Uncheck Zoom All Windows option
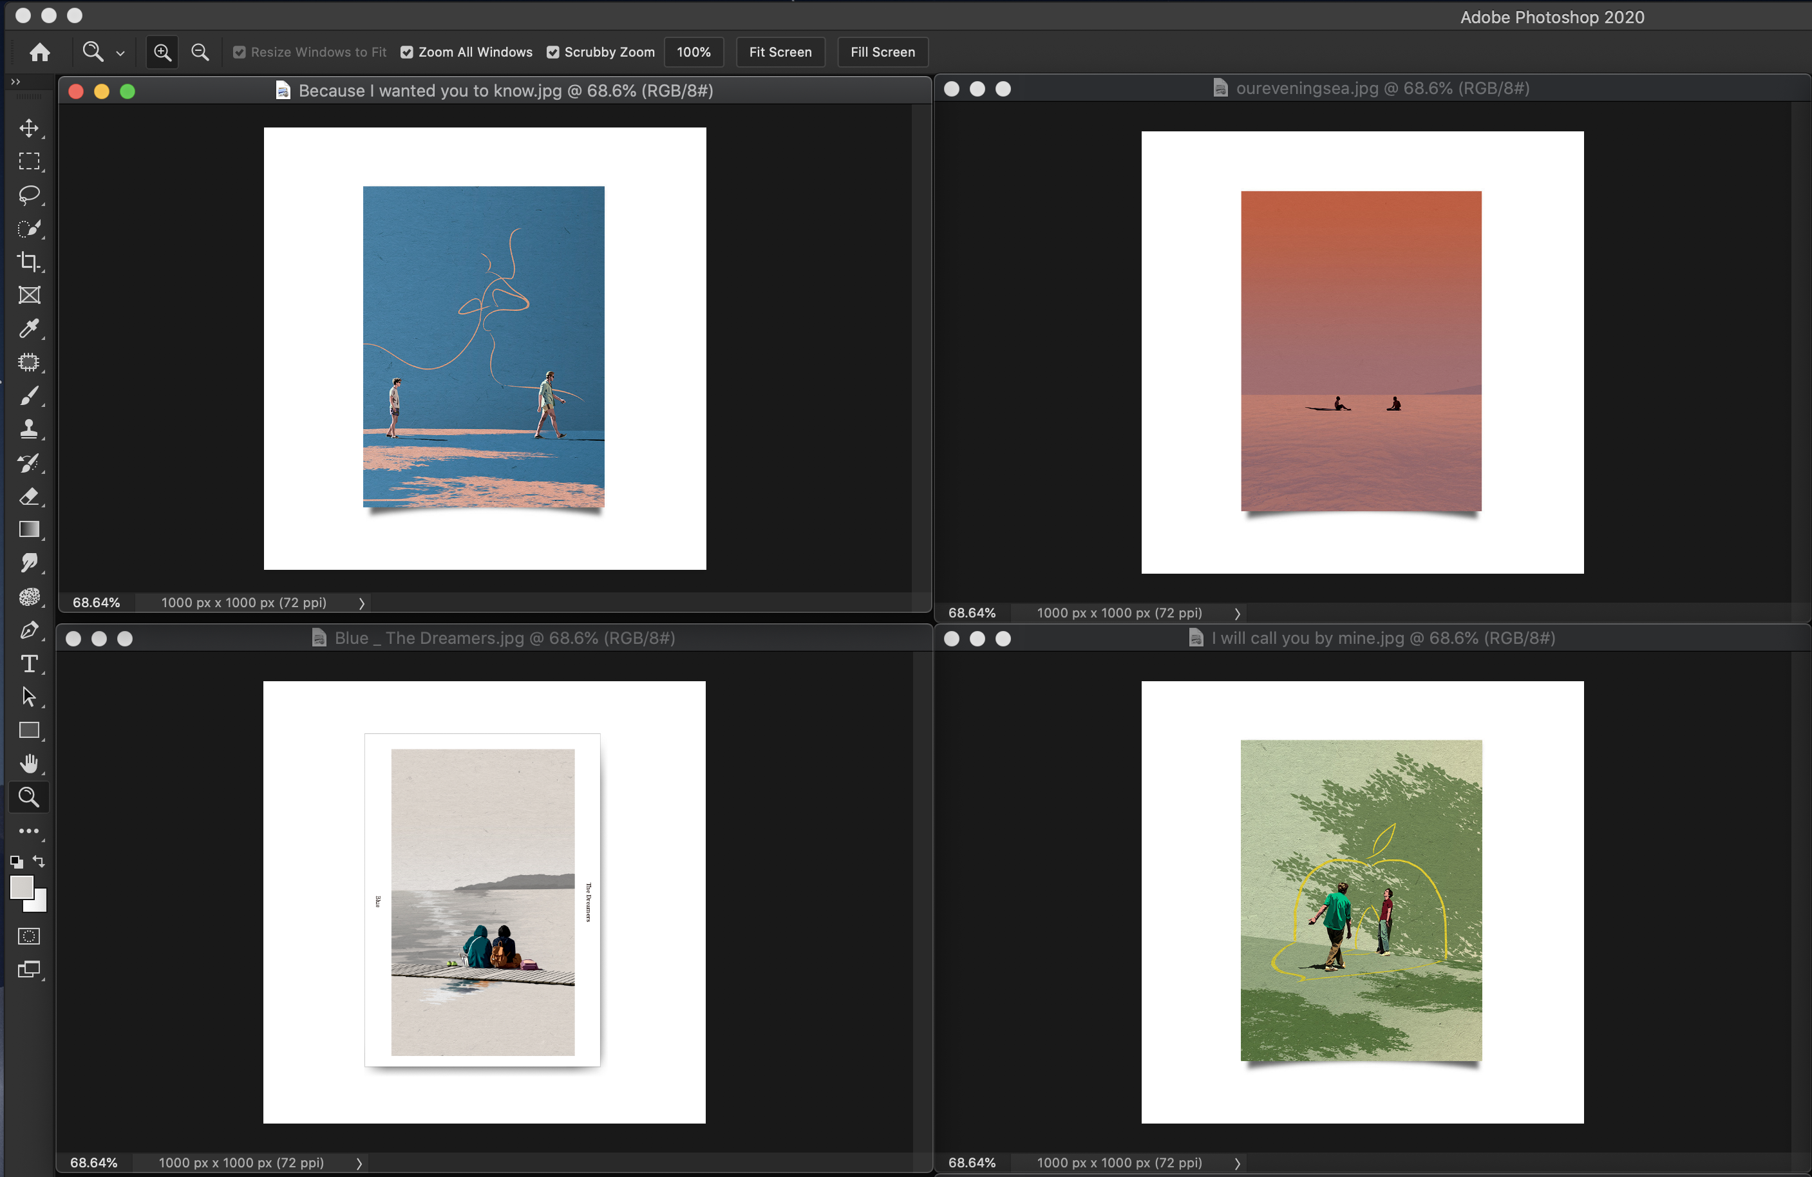Screen dimensions: 1812x1177 click(408, 53)
